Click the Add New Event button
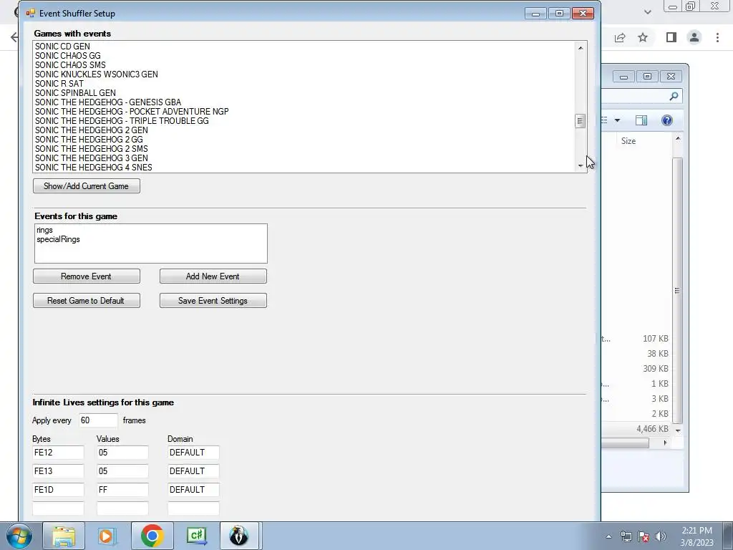This screenshot has height=550, width=733. [x=213, y=276]
